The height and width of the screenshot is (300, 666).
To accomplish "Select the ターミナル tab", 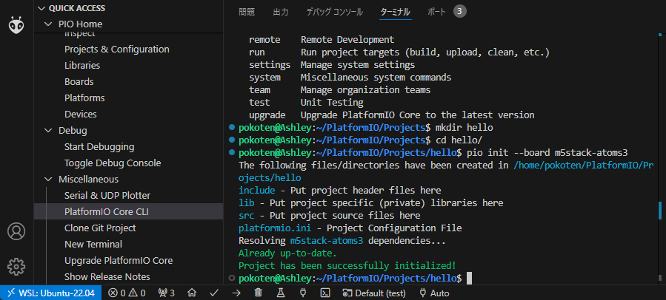I will tap(395, 12).
